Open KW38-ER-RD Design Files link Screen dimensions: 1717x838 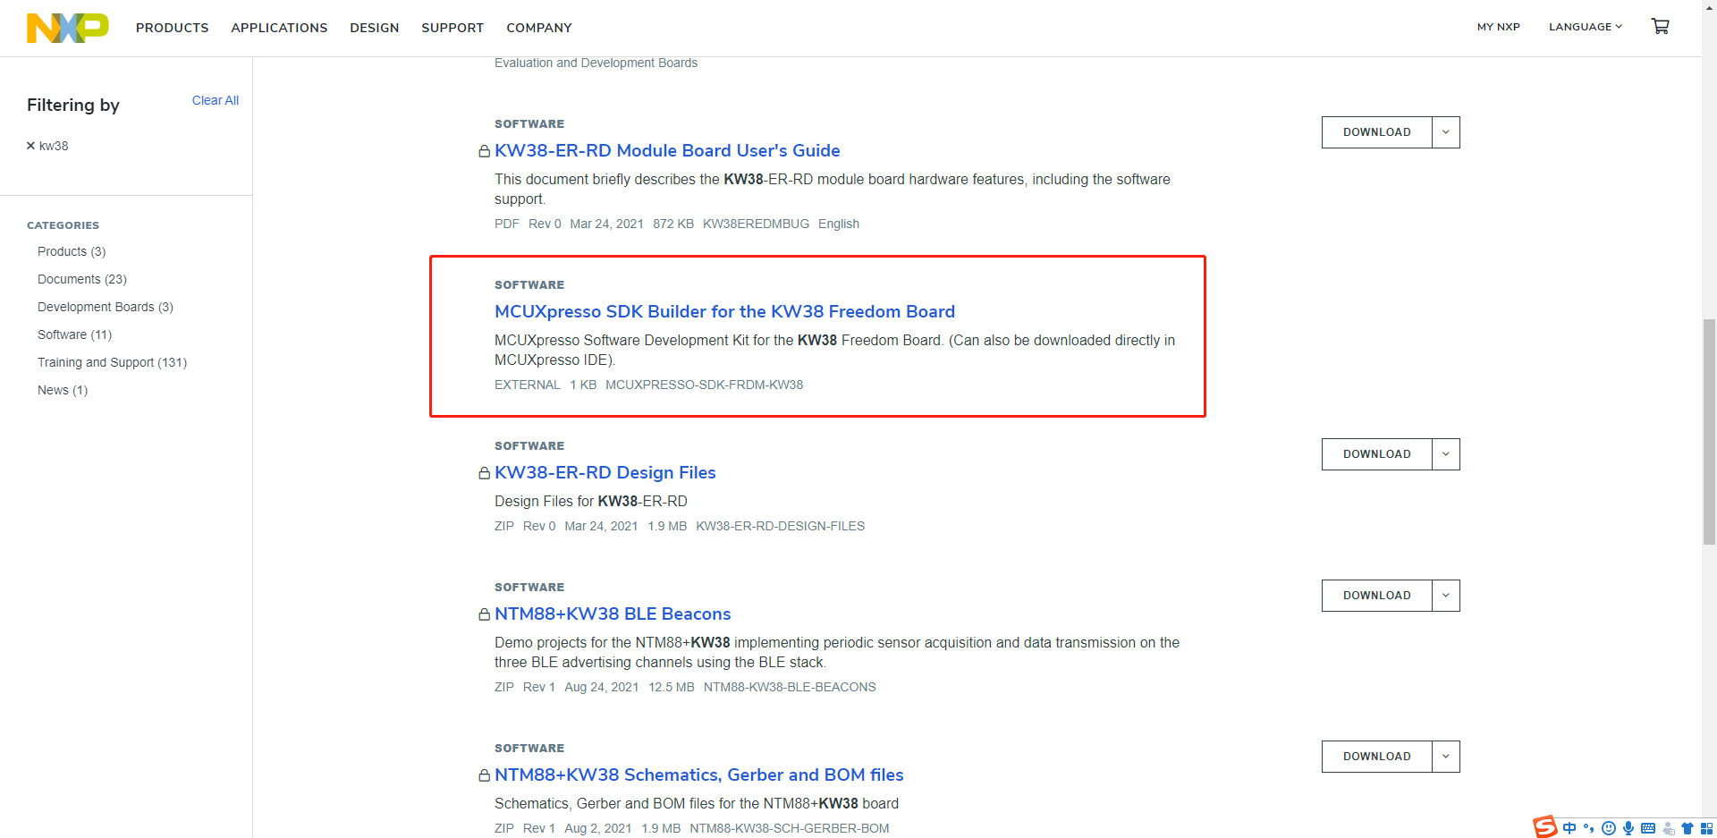tap(605, 472)
